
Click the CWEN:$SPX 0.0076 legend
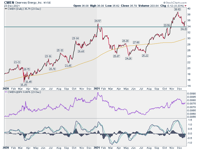click(23, 92)
